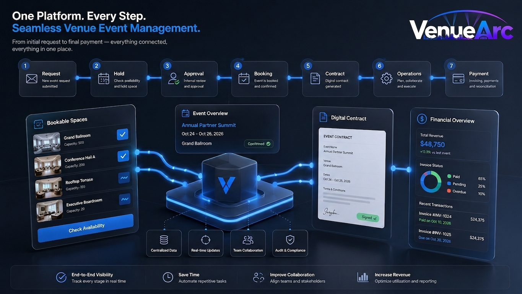Screen dimensions: 522x294
Task: Click the Team Collaboration people icon
Action: 248,240
